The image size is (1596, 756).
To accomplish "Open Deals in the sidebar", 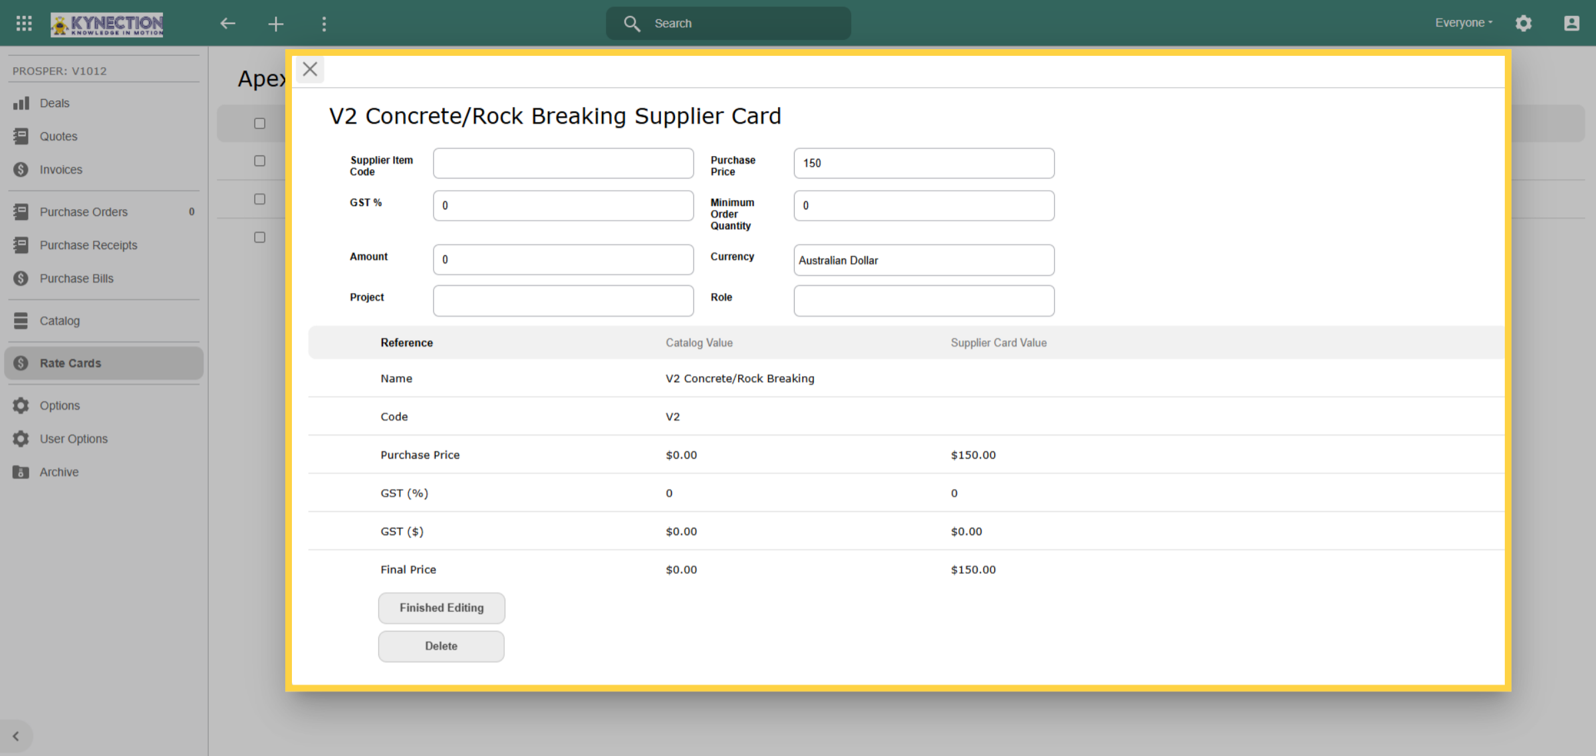I will [x=104, y=103].
